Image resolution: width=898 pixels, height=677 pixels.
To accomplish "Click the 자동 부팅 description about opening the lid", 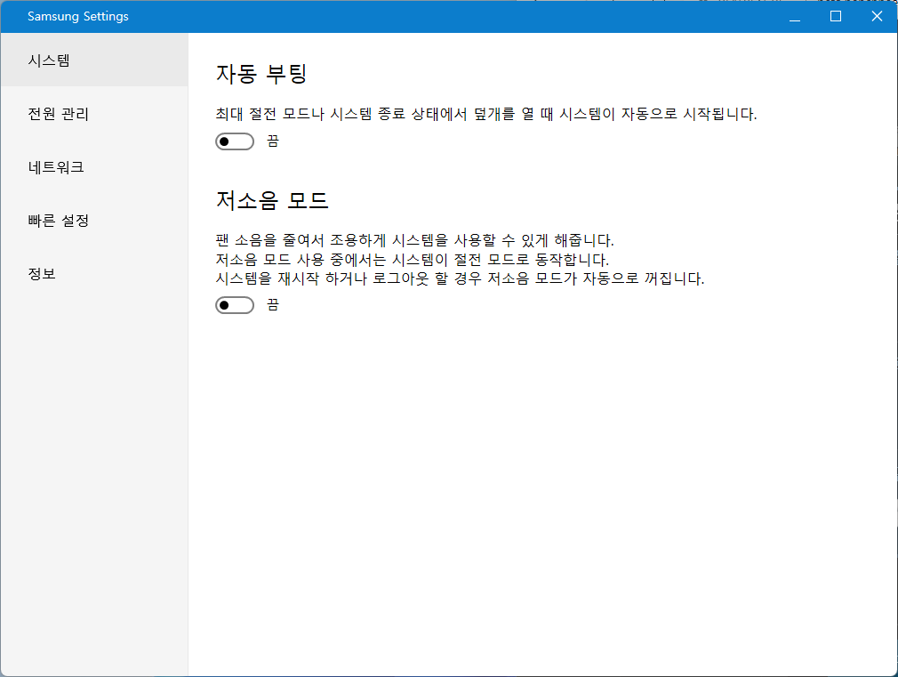I will tap(486, 115).
